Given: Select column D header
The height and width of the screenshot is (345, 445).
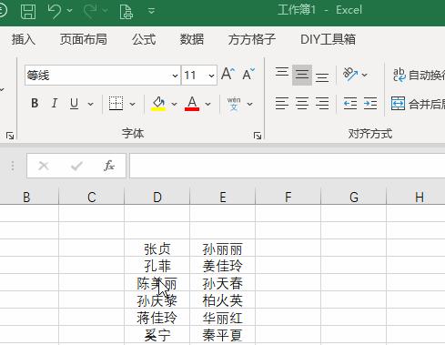Looking at the screenshot, I should pos(157,198).
